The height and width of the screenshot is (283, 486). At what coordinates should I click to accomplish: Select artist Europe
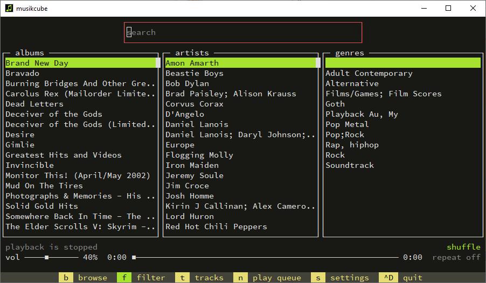tap(240, 145)
